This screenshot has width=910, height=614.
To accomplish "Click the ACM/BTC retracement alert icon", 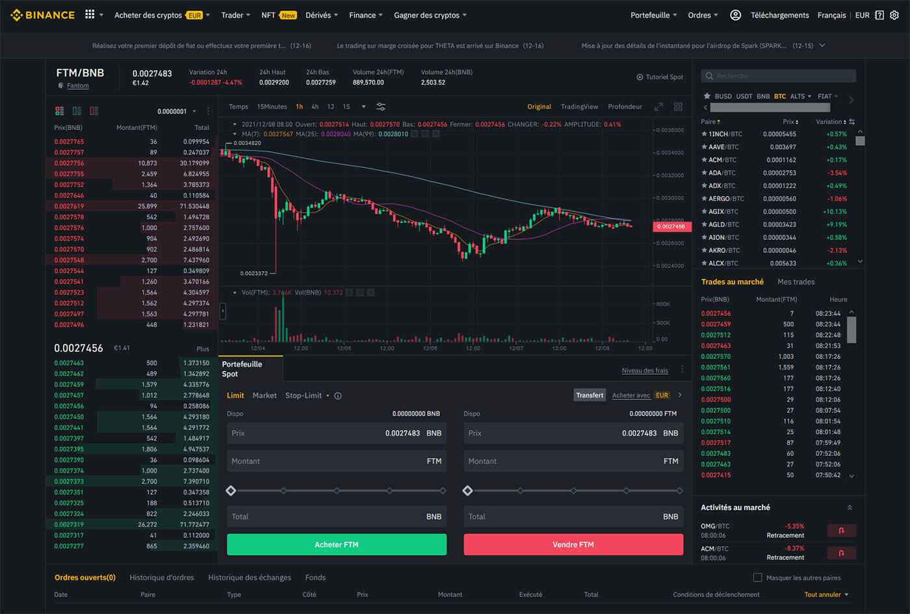I will pos(841,553).
